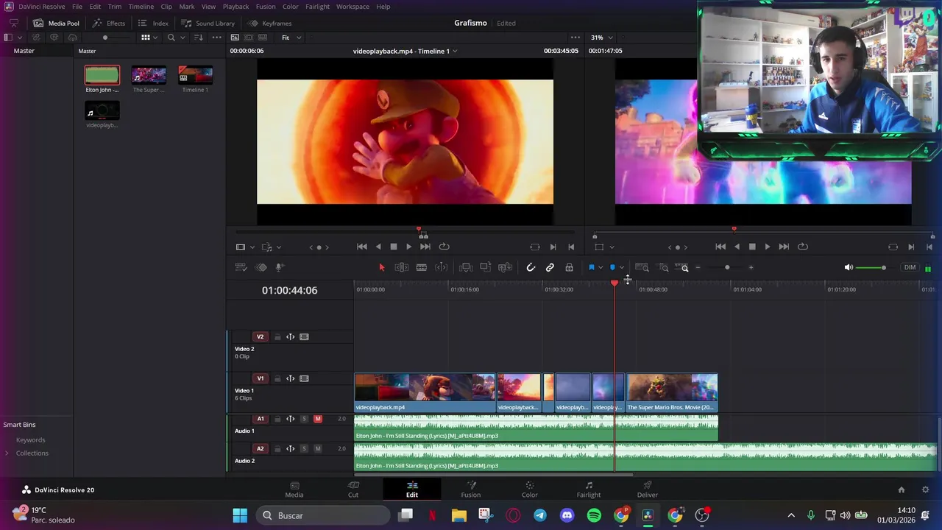942x530 pixels.
Task: Switch to the Cut page tab
Action: (353, 490)
